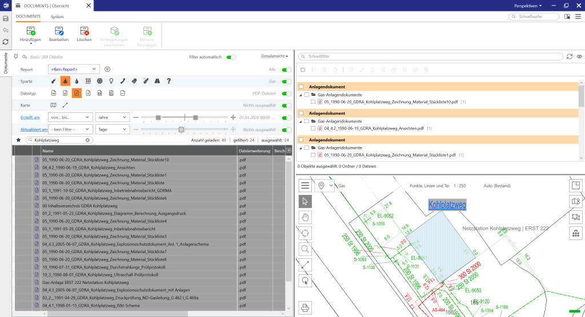Select the hand pan tool on the map
This screenshot has width=585, height=317.
305,217
